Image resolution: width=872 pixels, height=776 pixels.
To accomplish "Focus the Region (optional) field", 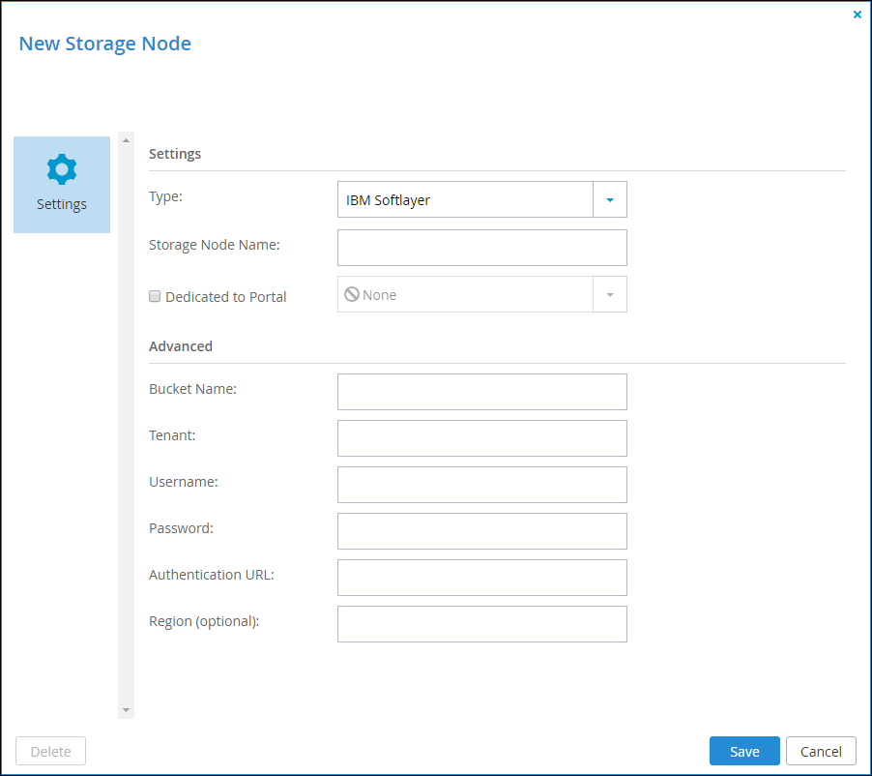I will [x=482, y=624].
